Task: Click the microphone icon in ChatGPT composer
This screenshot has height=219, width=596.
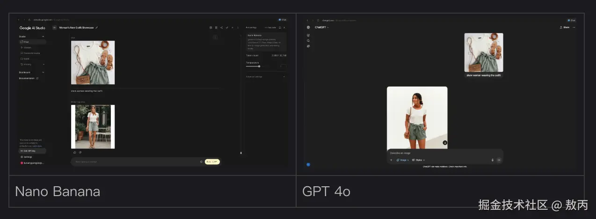Action: [x=493, y=160]
